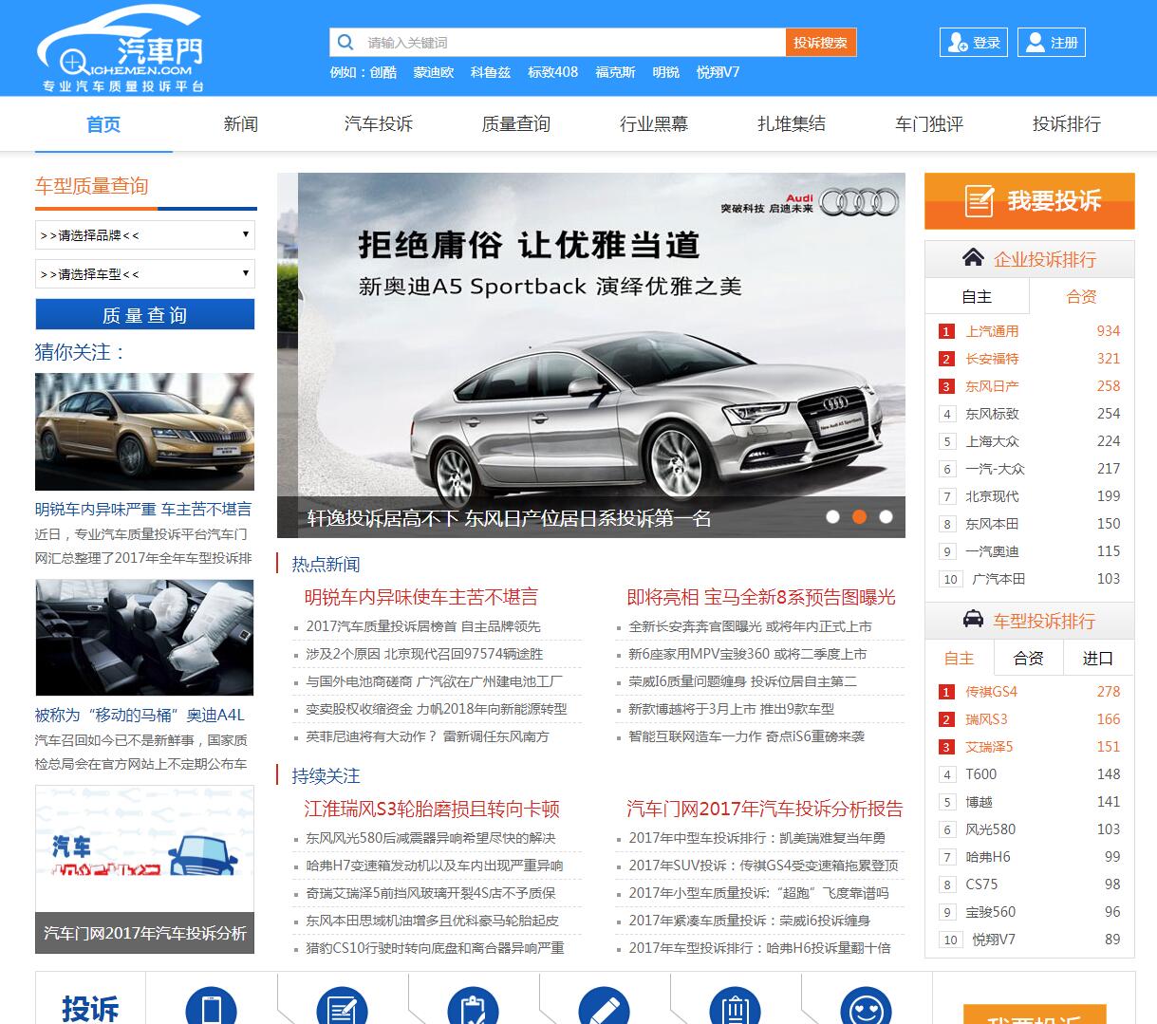Open the 行业黑幕 nav item

point(654,124)
